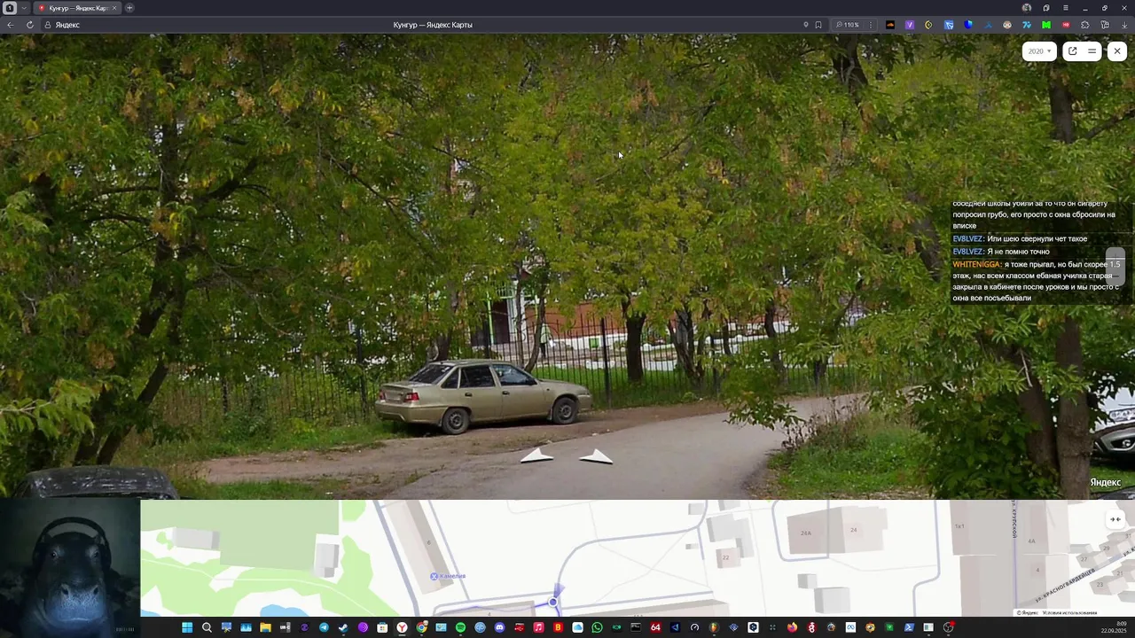
Task: Open the red HD extension
Action: (x=1066, y=25)
